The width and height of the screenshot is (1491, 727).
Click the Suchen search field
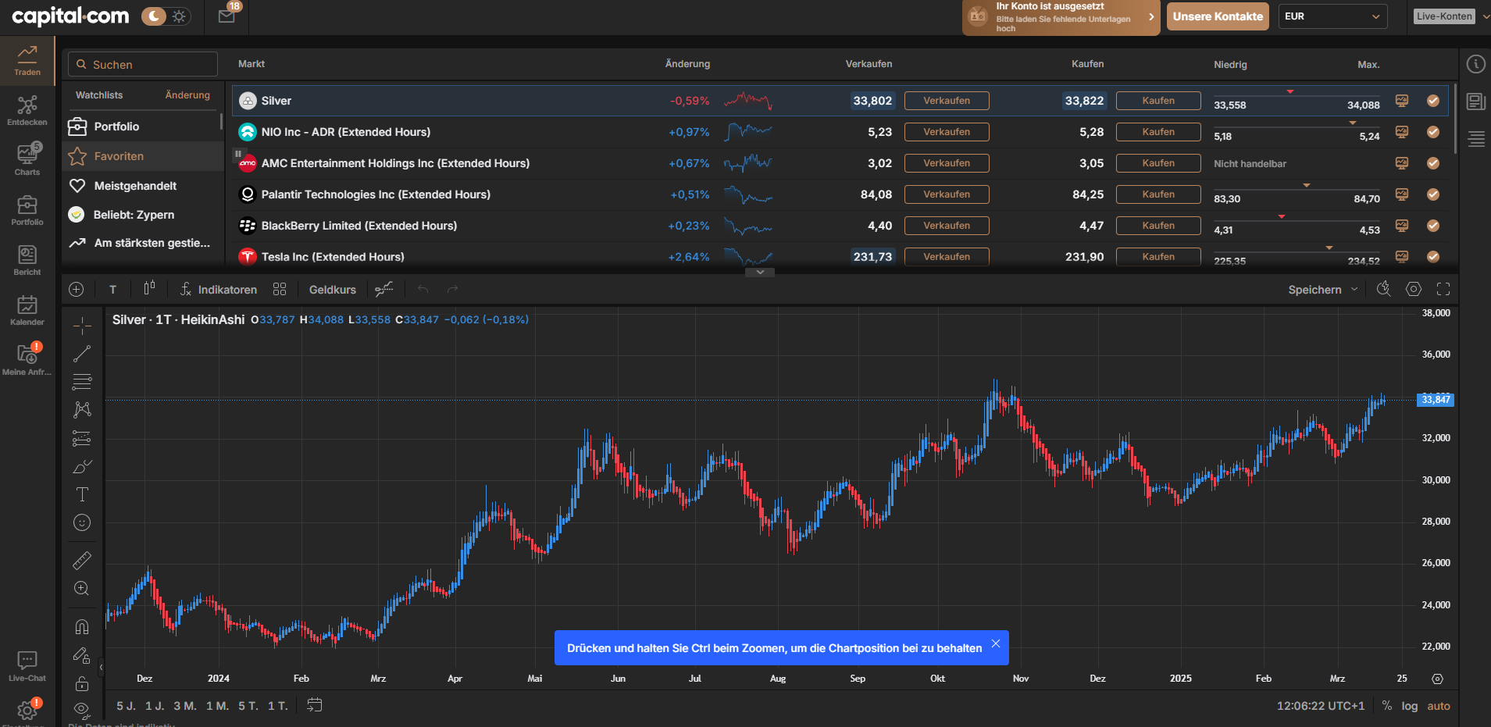[143, 65]
